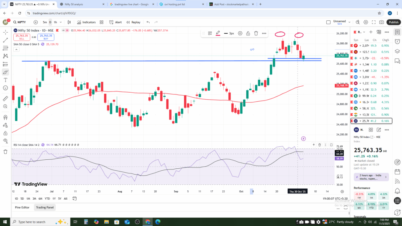Image resolution: width=402 pixels, height=226 pixels.
Task: Toggle the lock on selected drawing
Action: (x=248, y=33)
